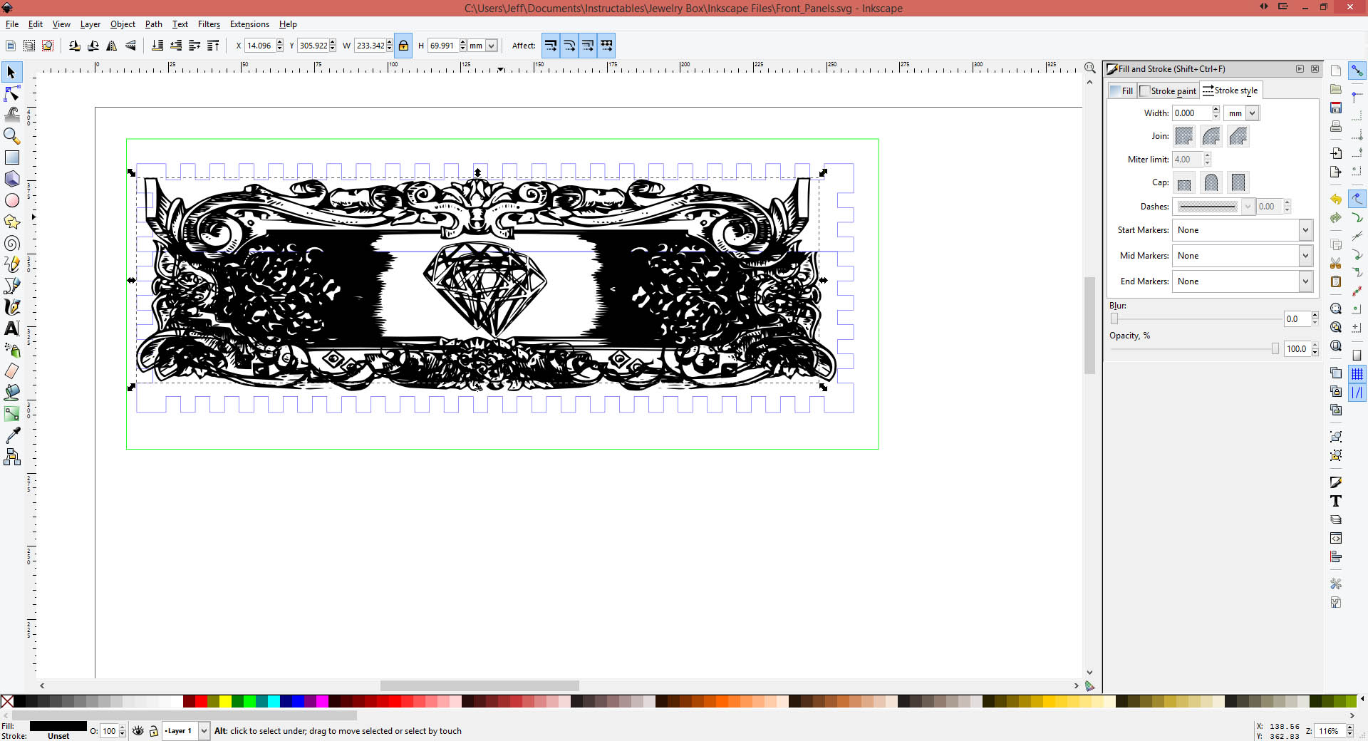Open the File menu
1368x741 pixels.
click(x=12, y=24)
